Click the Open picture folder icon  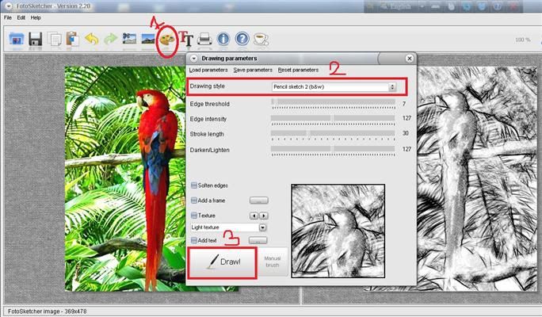[17, 39]
